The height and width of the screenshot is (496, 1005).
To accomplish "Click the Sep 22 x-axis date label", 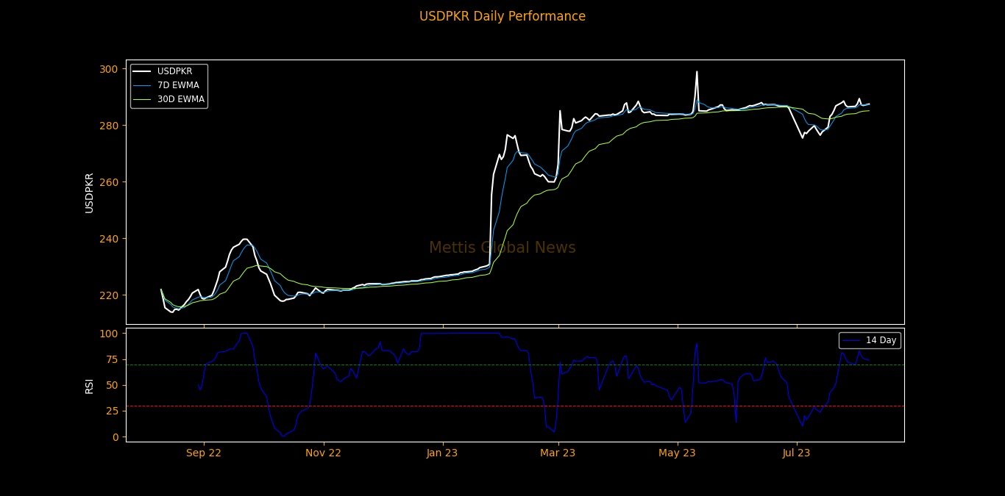I will point(204,453).
